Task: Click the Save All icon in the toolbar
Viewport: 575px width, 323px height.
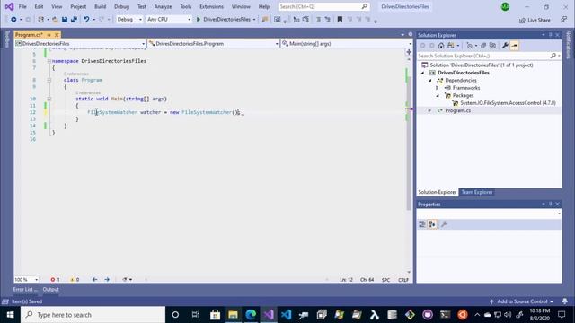Action: (74, 20)
